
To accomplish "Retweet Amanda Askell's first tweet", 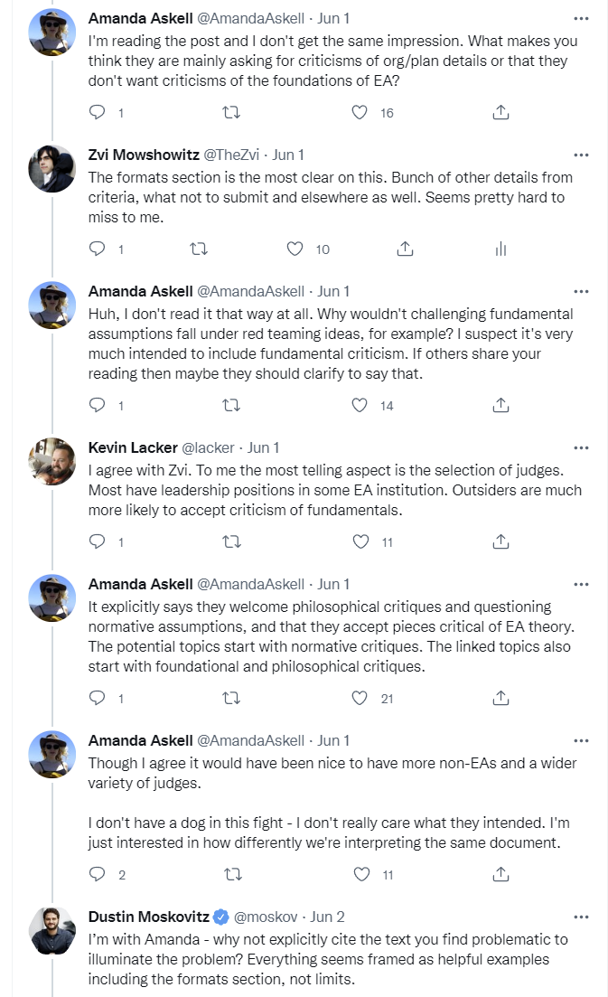I will tap(231, 113).
